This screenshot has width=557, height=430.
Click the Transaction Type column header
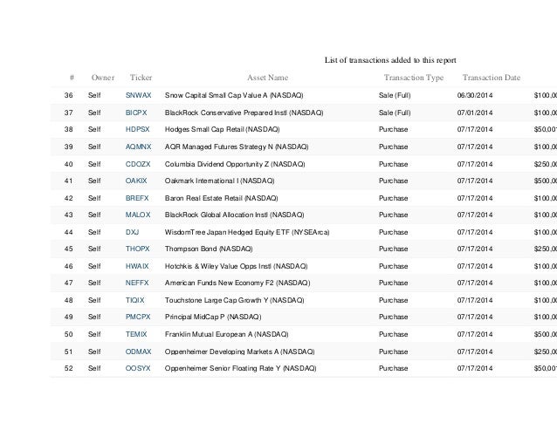[x=414, y=78]
